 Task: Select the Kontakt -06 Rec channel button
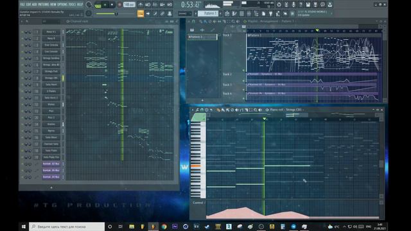click(x=51, y=171)
